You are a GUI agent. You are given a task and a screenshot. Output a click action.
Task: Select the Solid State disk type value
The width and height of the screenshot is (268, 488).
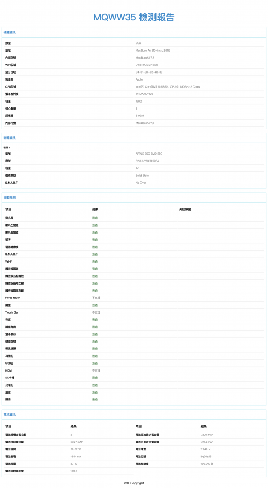(x=142, y=176)
